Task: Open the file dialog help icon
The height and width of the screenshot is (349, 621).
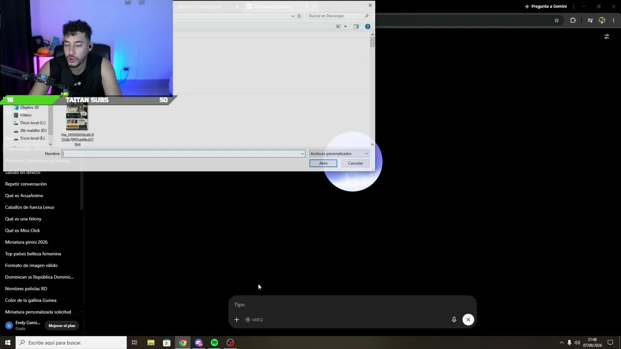Action: (x=368, y=27)
